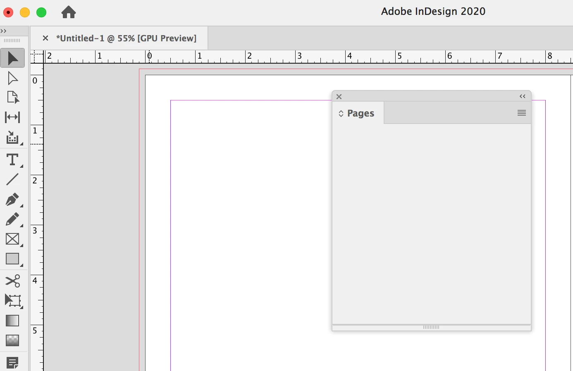The height and width of the screenshot is (371, 573).
Task: Cycle Pages panel view via tab arrows
Action: tap(341, 114)
